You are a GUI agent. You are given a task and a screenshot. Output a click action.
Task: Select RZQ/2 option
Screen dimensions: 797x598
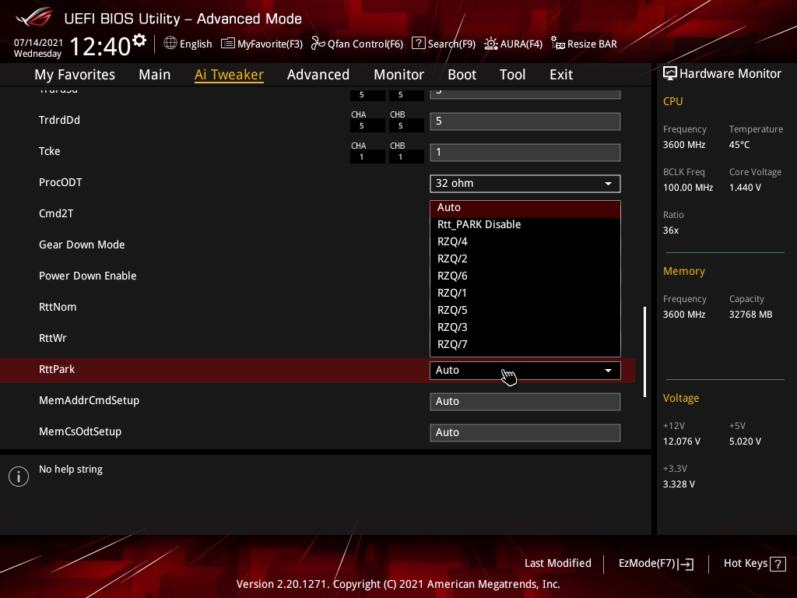[525, 259]
